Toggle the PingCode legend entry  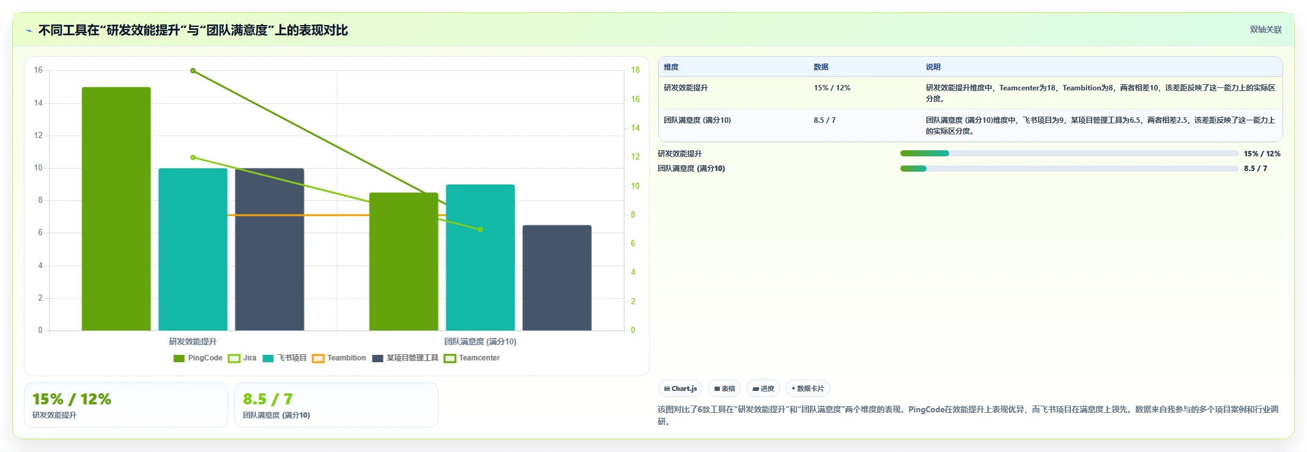pyautogui.click(x=198, y=358)
